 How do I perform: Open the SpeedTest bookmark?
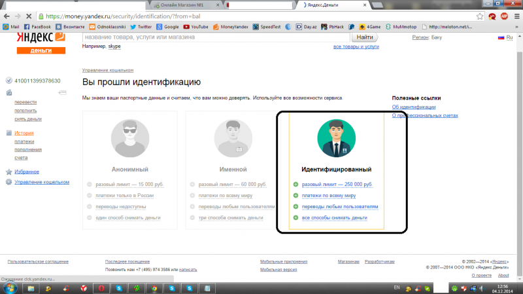click(267, 27)
